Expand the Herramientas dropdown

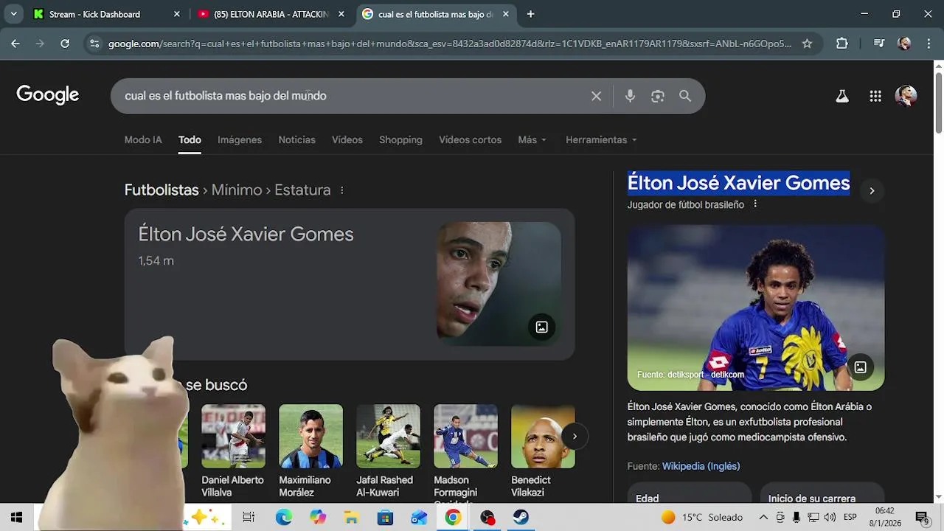click(601, 140)
